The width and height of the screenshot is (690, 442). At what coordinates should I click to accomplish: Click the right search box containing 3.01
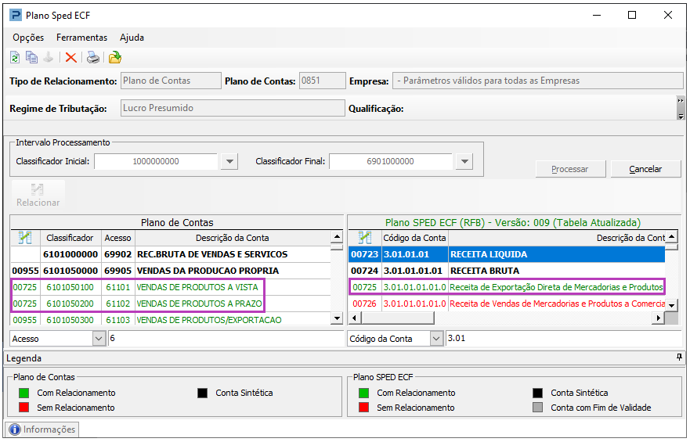pyautogui.click(x=563, y=338)
